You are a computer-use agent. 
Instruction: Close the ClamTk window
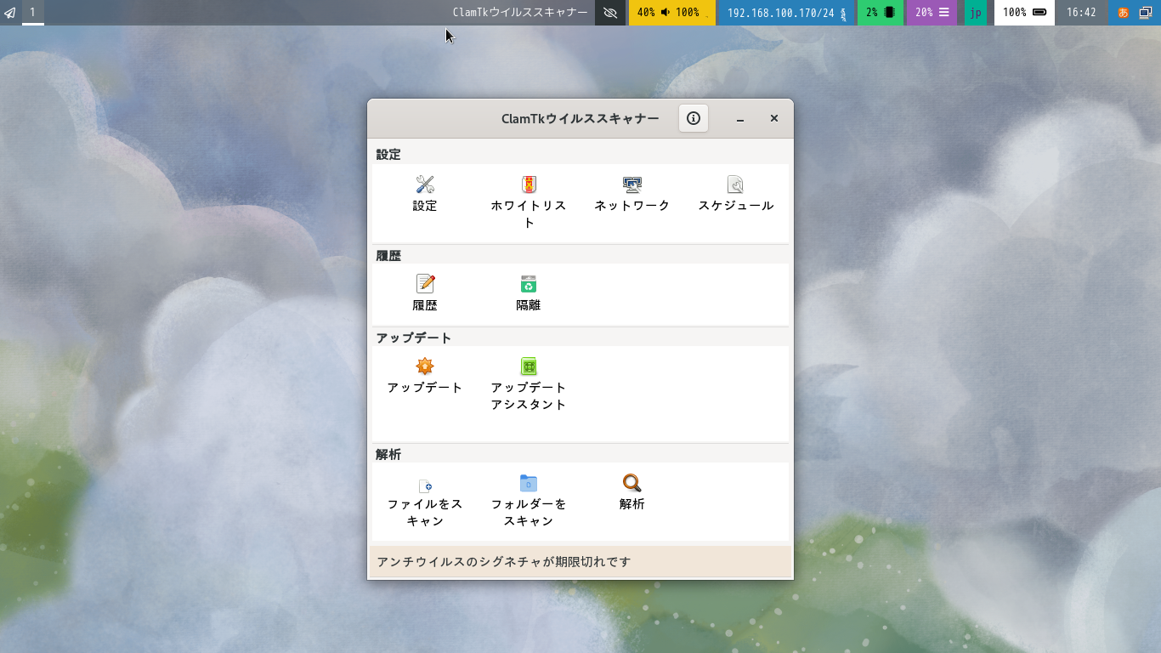[x=774, y=118]
